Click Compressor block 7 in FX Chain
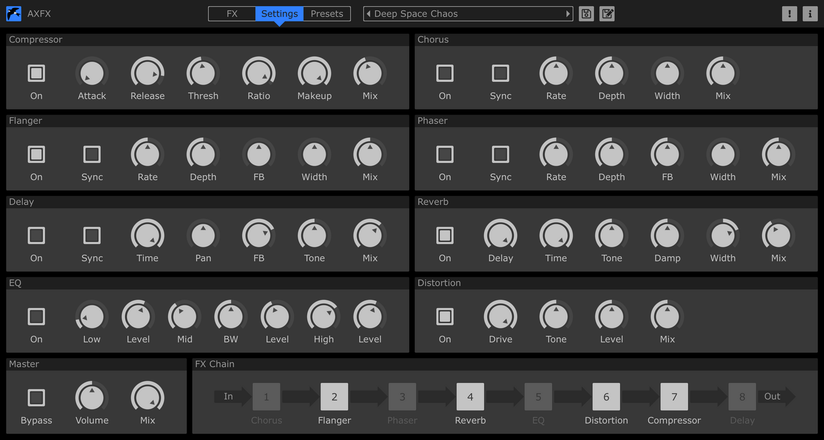 [674, 397]
